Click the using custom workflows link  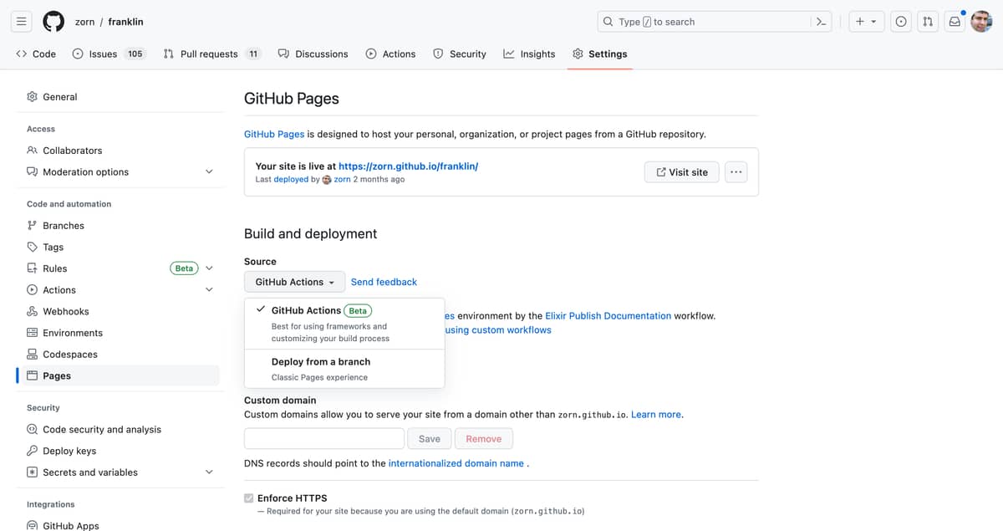[498, 330]
